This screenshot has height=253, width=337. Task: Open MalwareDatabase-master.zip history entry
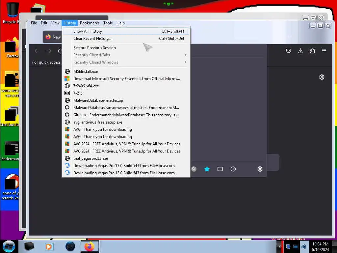(126, 100)
